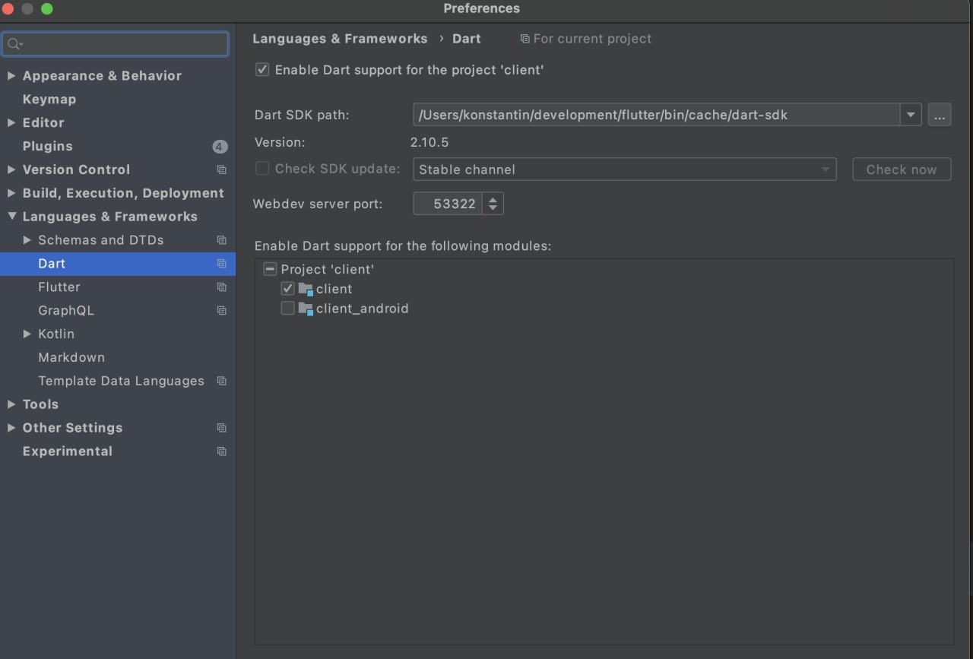Expand the Version Control section

11,170
